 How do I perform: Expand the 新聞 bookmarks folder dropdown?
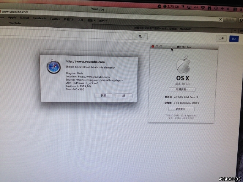[x=91, y=20]
